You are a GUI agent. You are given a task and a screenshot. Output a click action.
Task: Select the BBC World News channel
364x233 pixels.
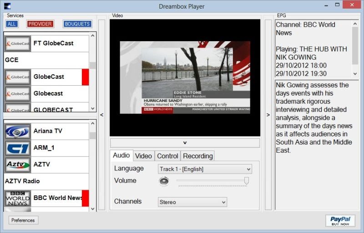click(x=46, y=198)
